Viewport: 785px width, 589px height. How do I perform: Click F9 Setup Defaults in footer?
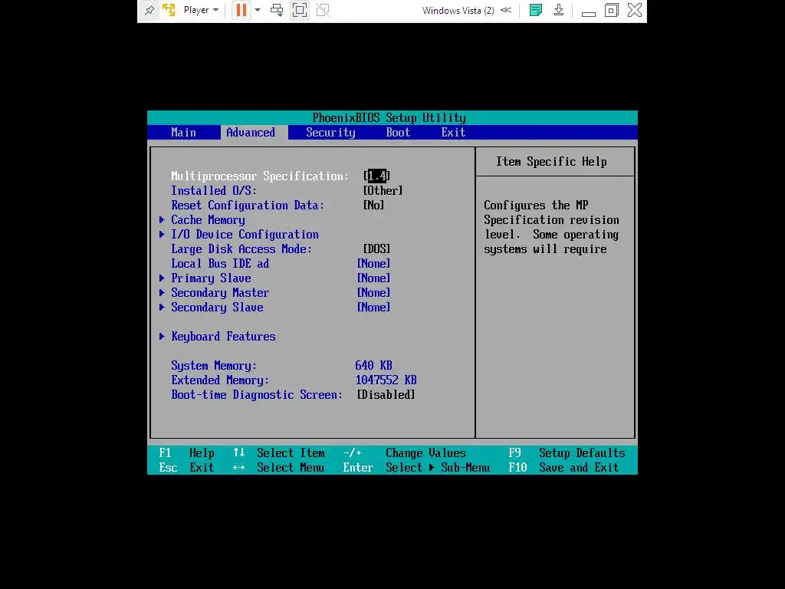click(x=567, y=452)
